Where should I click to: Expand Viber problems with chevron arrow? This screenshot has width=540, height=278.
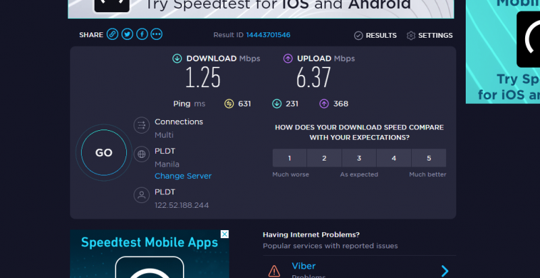445,271
